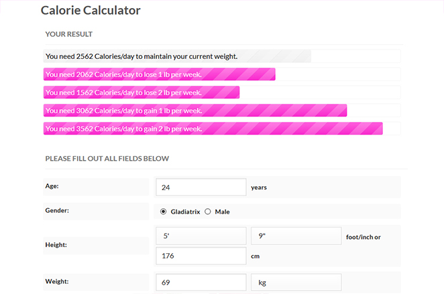The height and width of the screenshot is (294, 444).
Task: Click the Gender field label
Action: tap(57, 210)
